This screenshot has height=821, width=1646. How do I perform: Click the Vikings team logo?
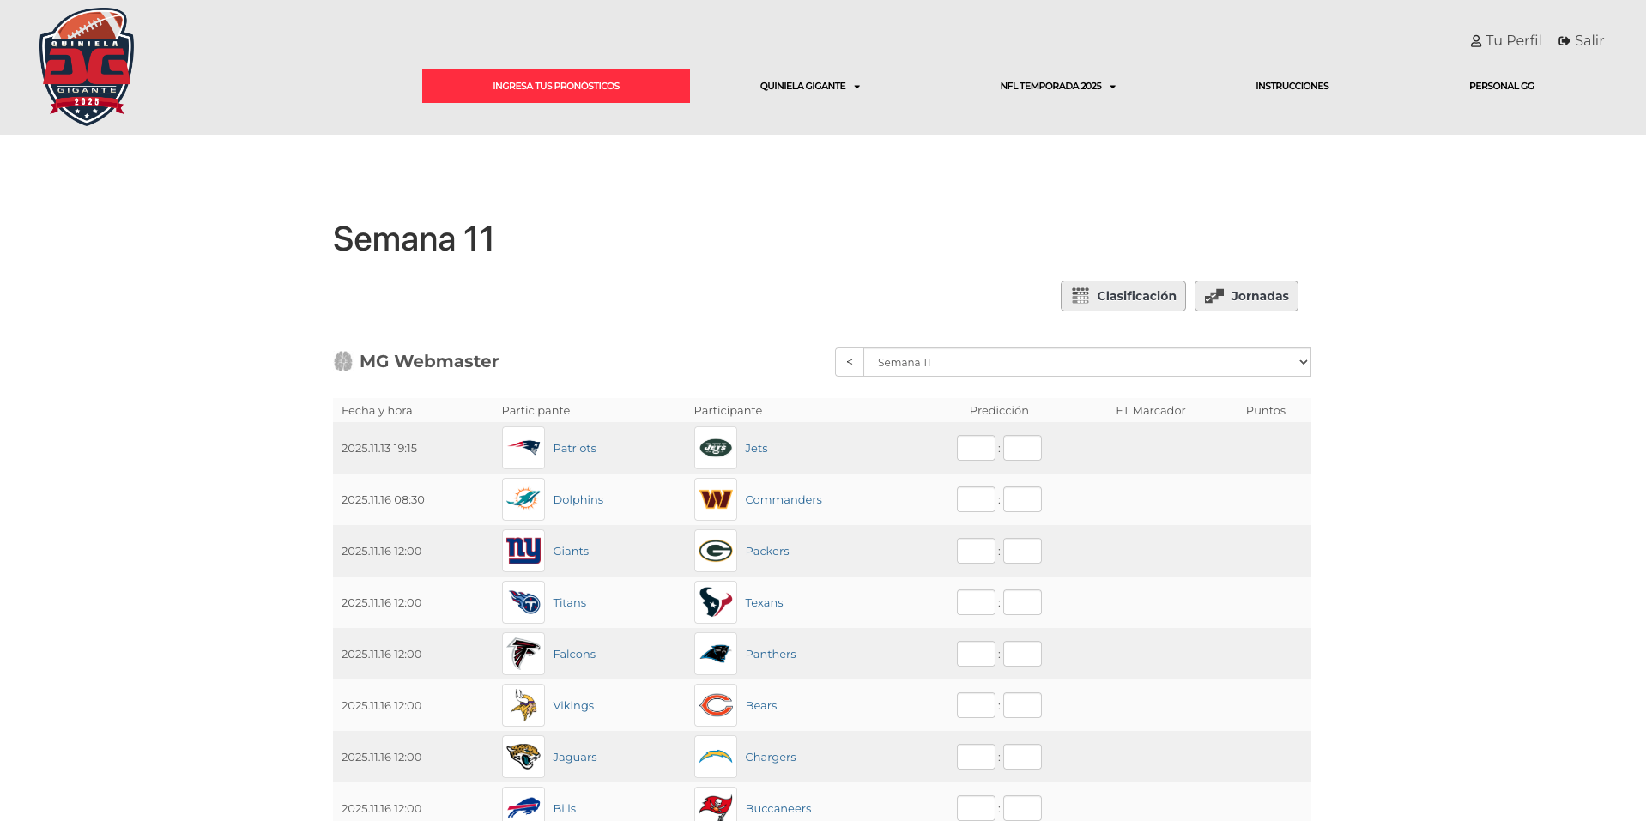(x=523, y=705)
